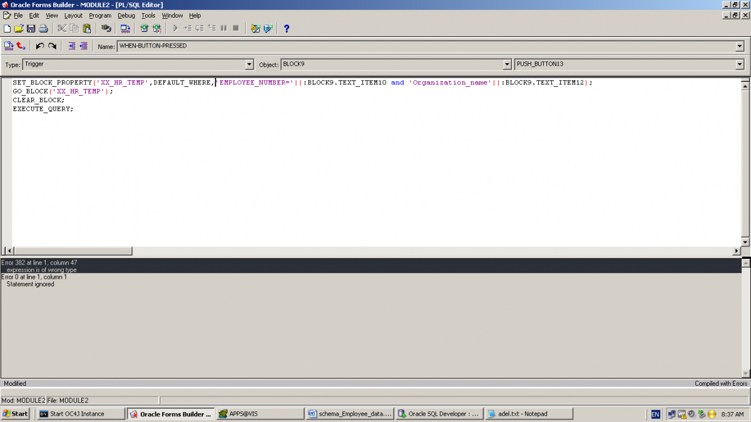This screenshot has width=751, height=422.
Task: Switch to Oracle SQL Developer taskbar button
Action: click(x=439, y=414)
